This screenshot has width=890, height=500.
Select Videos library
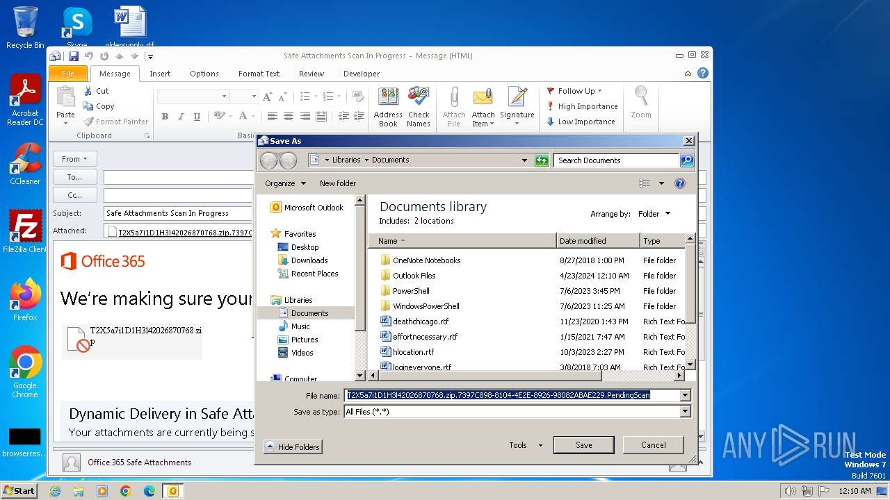pyautogui.click(x=296, y=353)
